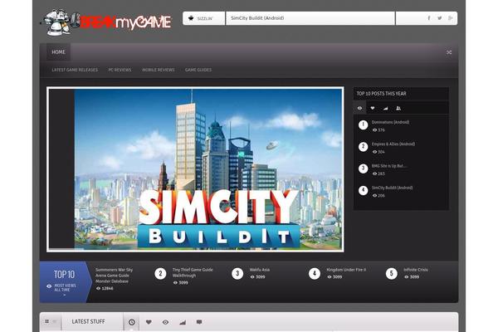The width and height of the screenshot is (498, 332).
Task: Click rank 1 circle in year list
Action: click(x=363, y=124)
